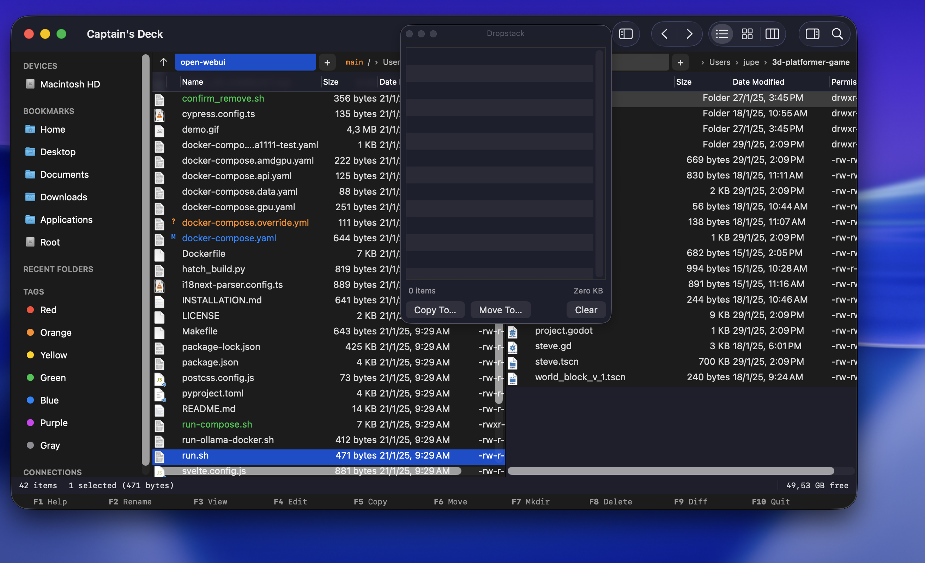Open search with magnifying glass icon
Viewport: 925px width, 563px height.
tap(837, 34)
